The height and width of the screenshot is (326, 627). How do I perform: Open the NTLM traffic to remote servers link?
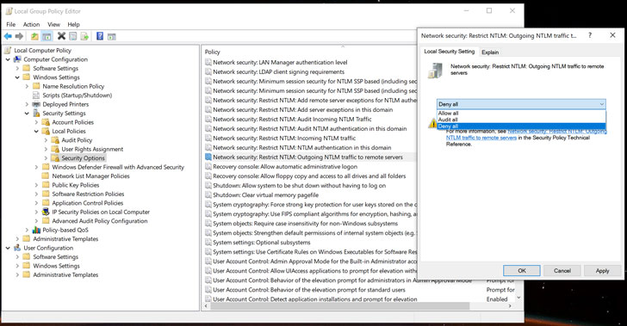point(481,138)
